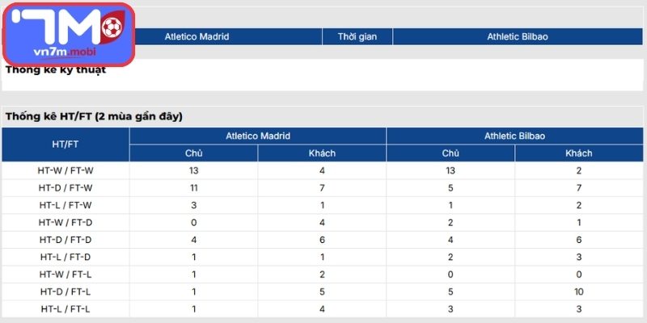Select the Chủ subheader under Atletico Madrid

(194, 153)
